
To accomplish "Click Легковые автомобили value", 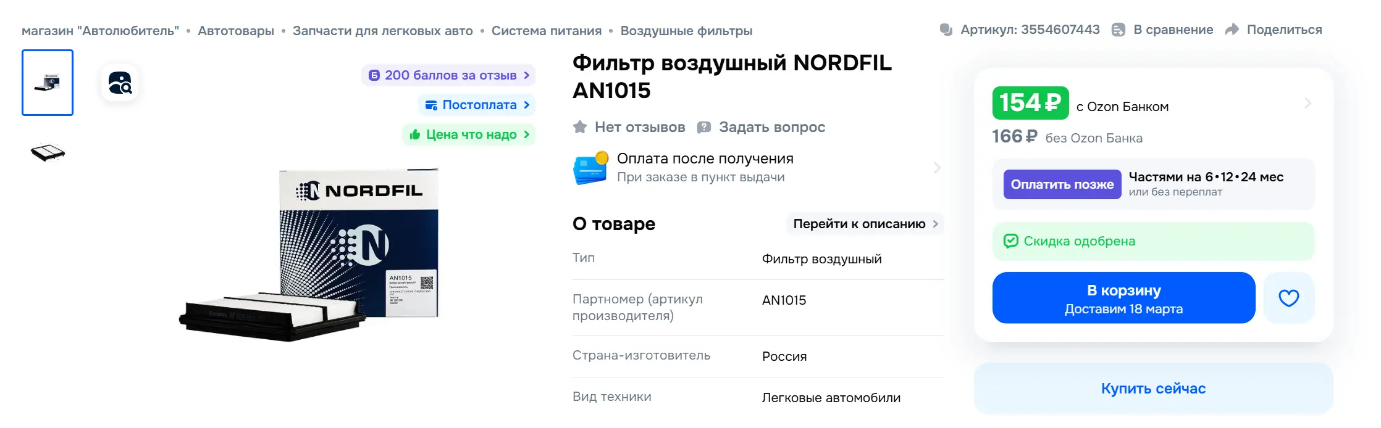I will [x=831, y=398].
